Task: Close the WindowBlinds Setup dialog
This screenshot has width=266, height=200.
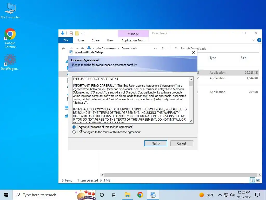Action: tap(193, 52)
